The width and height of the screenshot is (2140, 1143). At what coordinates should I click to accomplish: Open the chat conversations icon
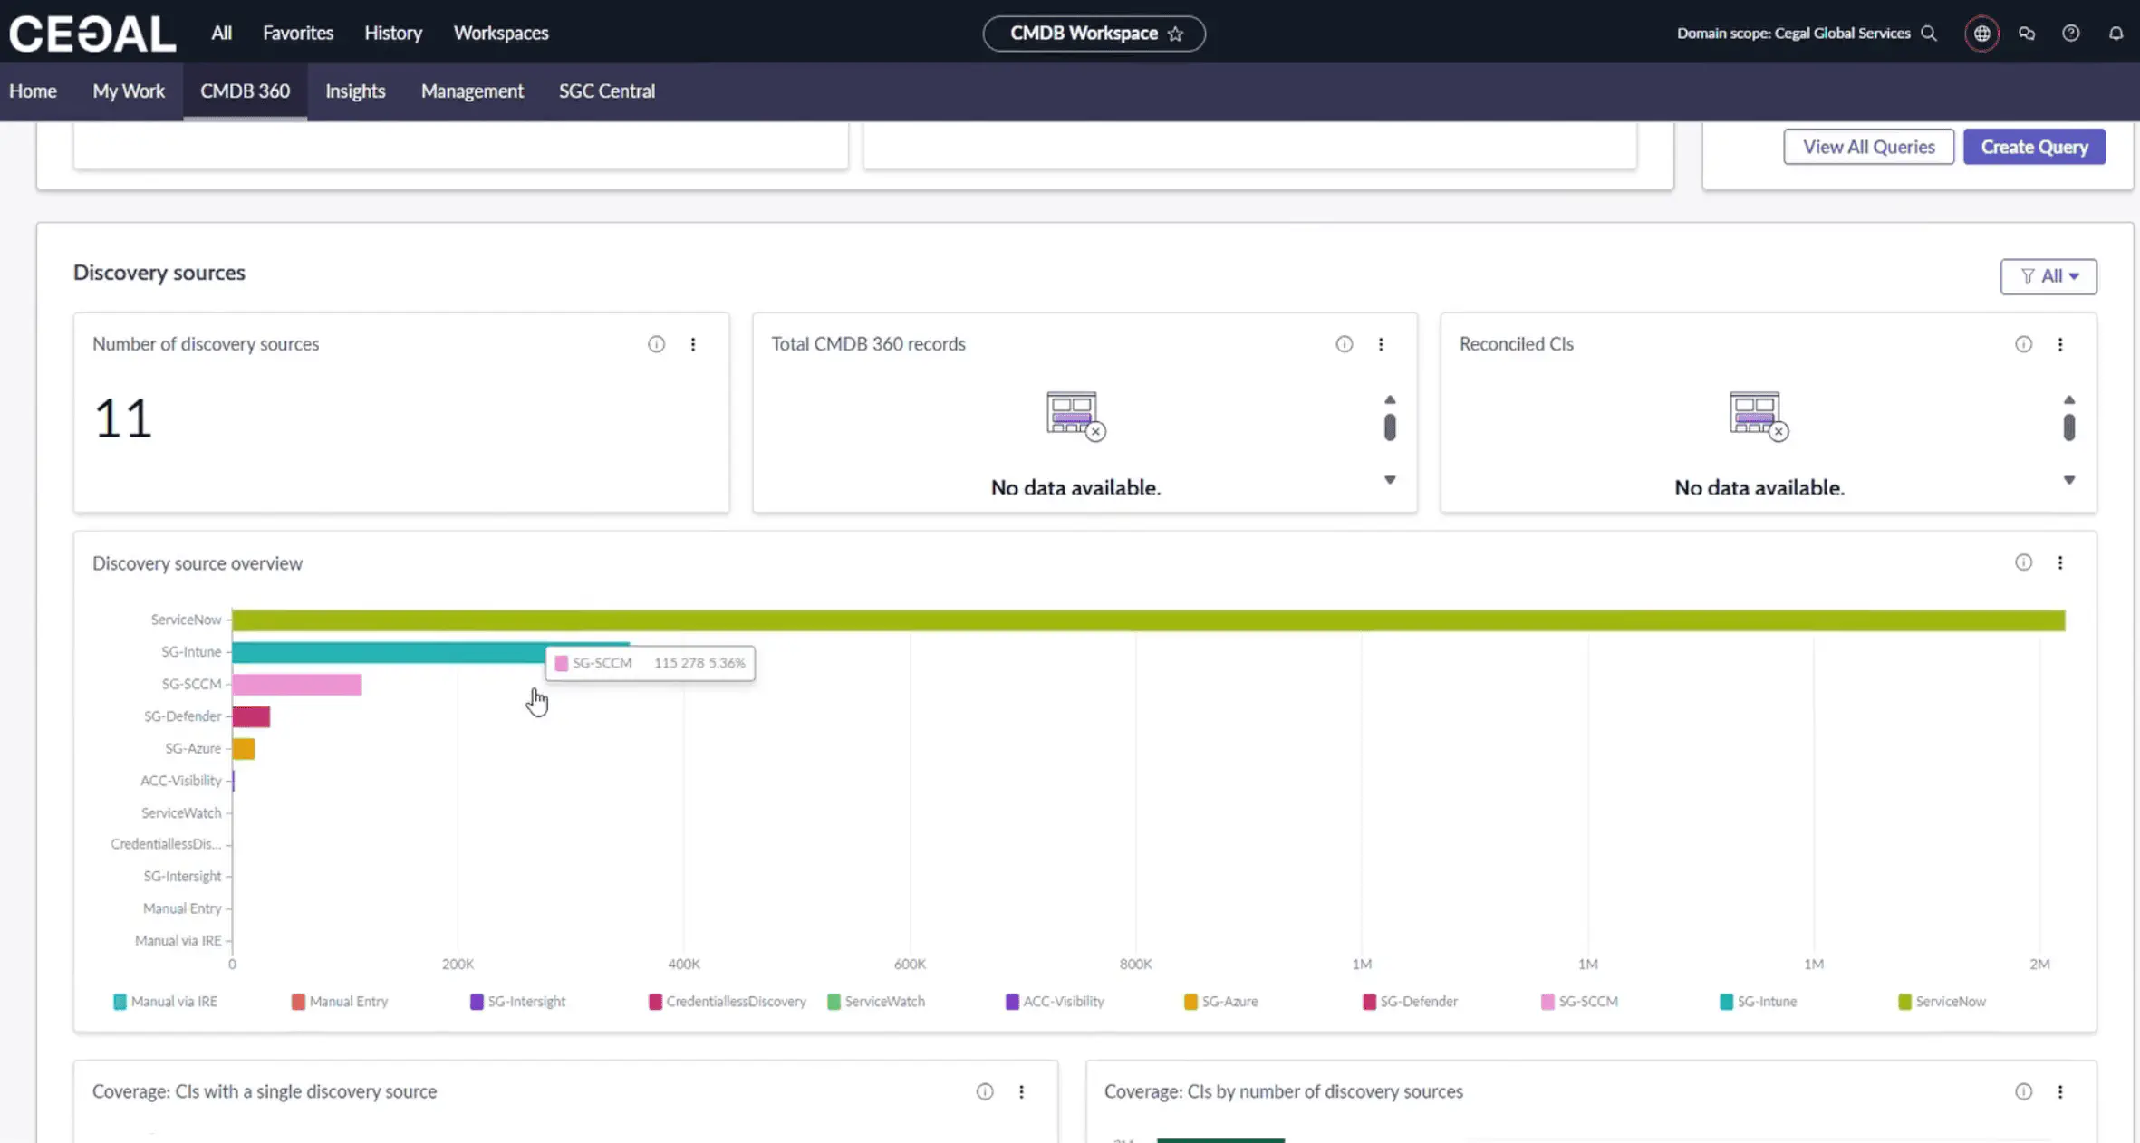click(x=2027, y=34)
